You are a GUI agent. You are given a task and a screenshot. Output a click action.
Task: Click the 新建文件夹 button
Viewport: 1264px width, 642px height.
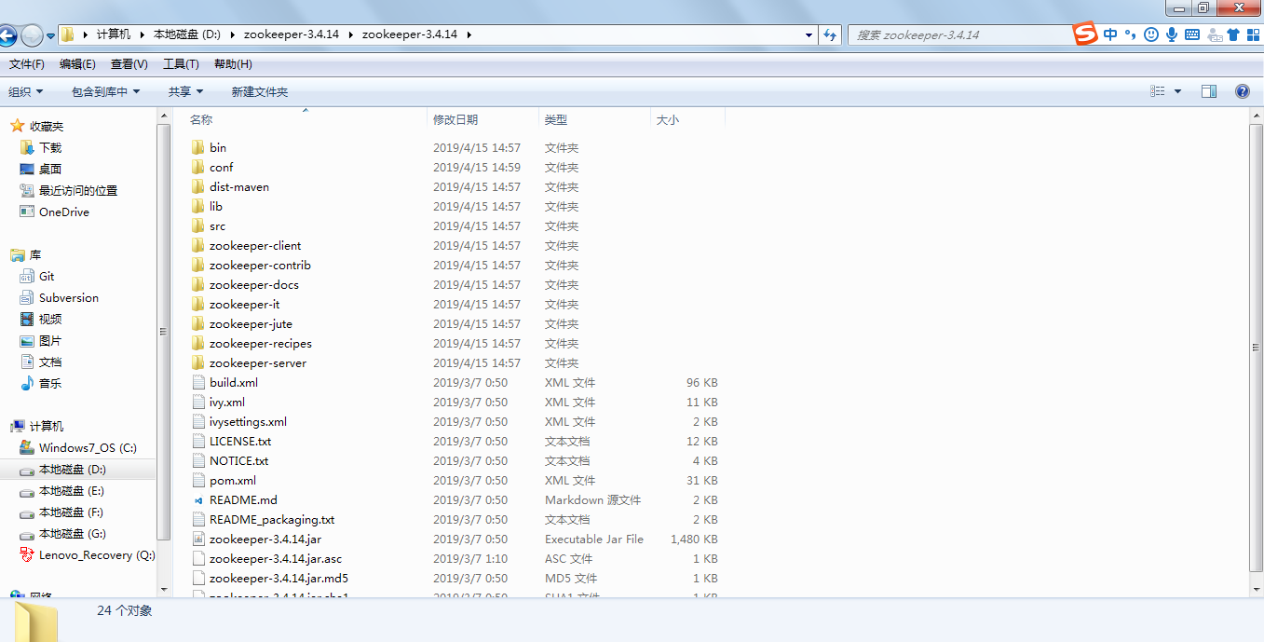click(257, 91)
